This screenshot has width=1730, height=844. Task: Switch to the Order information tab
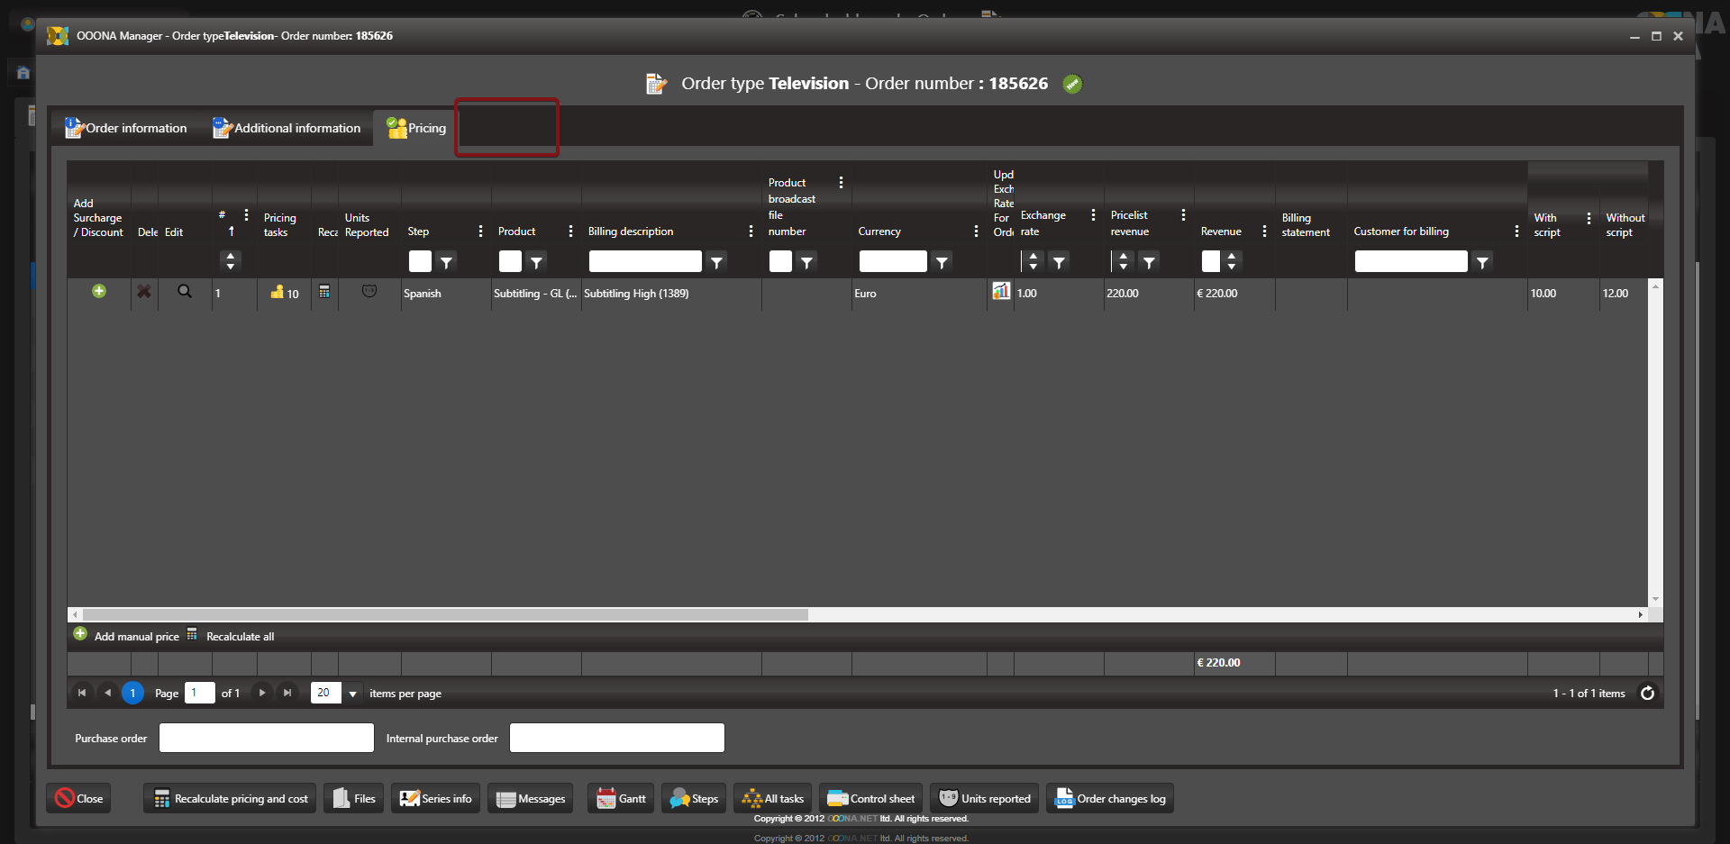click(x=126, y=128)
